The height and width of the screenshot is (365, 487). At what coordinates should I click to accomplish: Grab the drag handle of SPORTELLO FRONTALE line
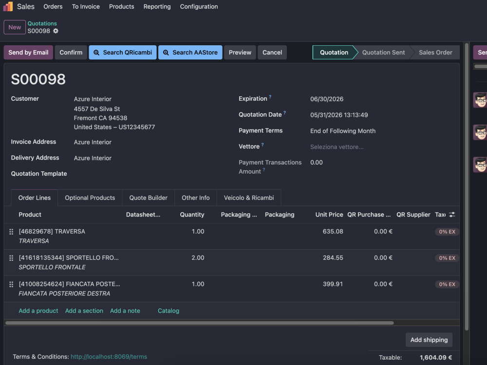(x=11, y=258)
